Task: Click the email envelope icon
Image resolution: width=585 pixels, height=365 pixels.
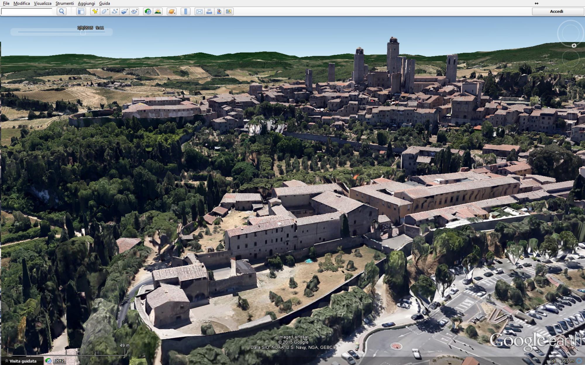Action: (x=199, y=11)
